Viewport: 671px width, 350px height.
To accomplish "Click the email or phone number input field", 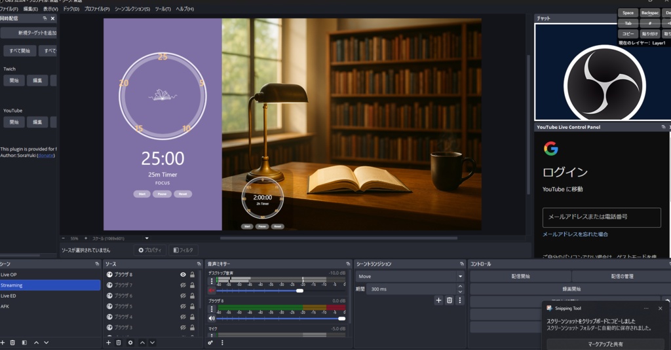I will click(x=602, y=217).
